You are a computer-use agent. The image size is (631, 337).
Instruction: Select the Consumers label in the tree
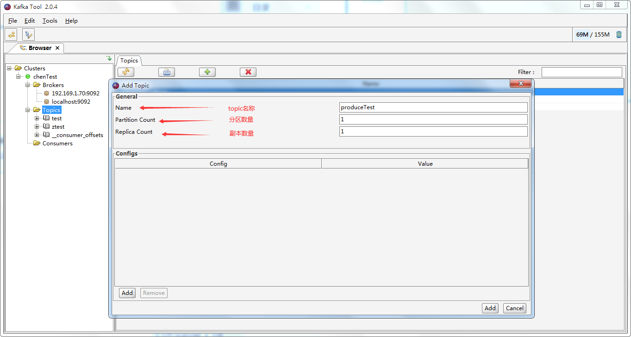point(57,144)
